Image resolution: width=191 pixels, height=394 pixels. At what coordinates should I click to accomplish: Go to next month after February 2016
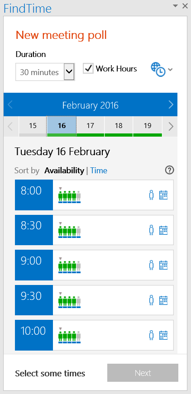pyautogui.click(x=171, y=104)
